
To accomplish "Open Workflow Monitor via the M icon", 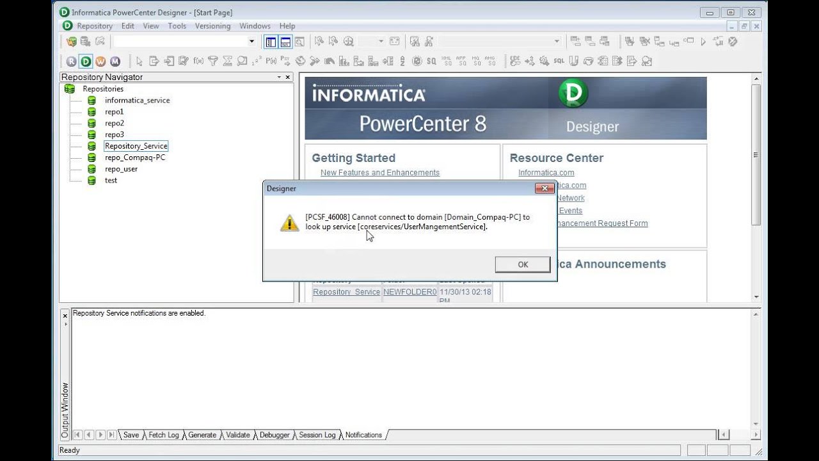I will point(115,61).
